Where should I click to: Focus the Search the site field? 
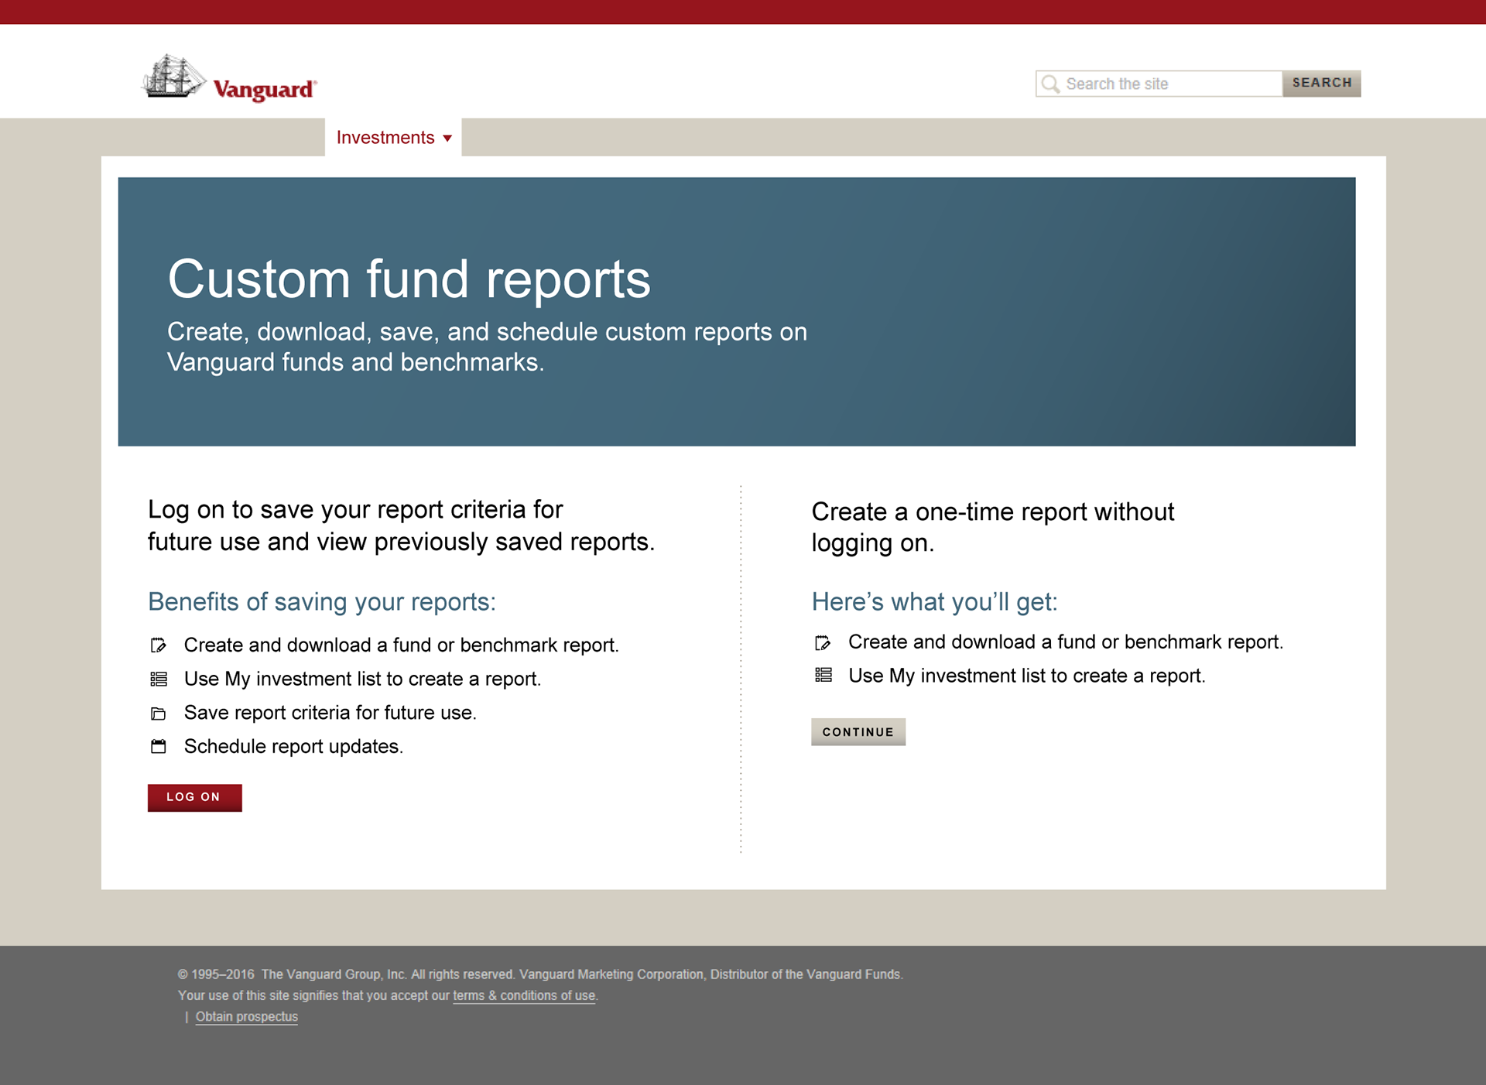[1159, 84]
